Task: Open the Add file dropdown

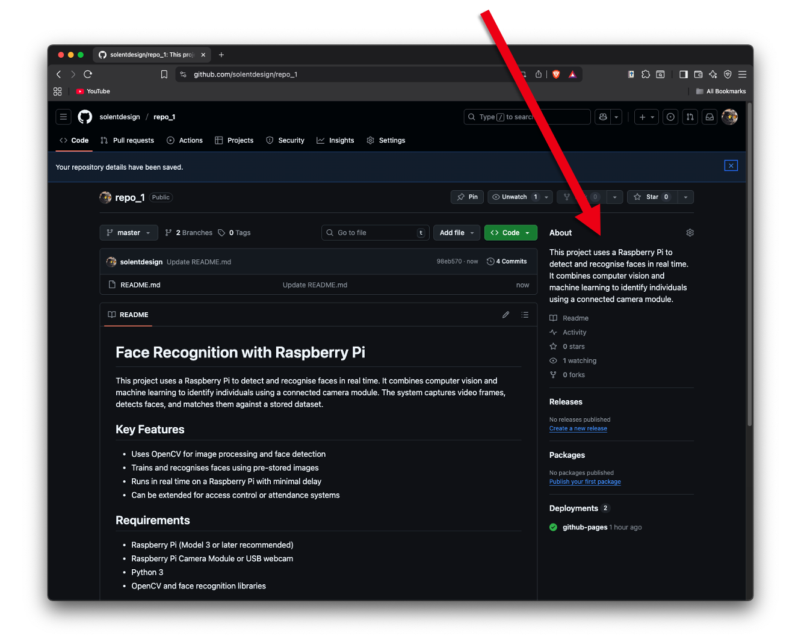Action: 457,233
